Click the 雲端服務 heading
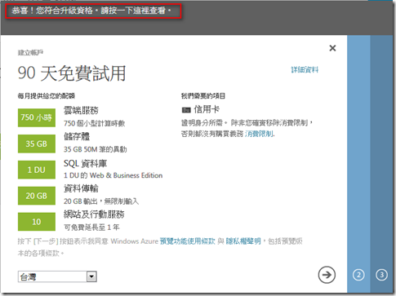This screenshot has height=296, width=396. [x=81, y=110]
